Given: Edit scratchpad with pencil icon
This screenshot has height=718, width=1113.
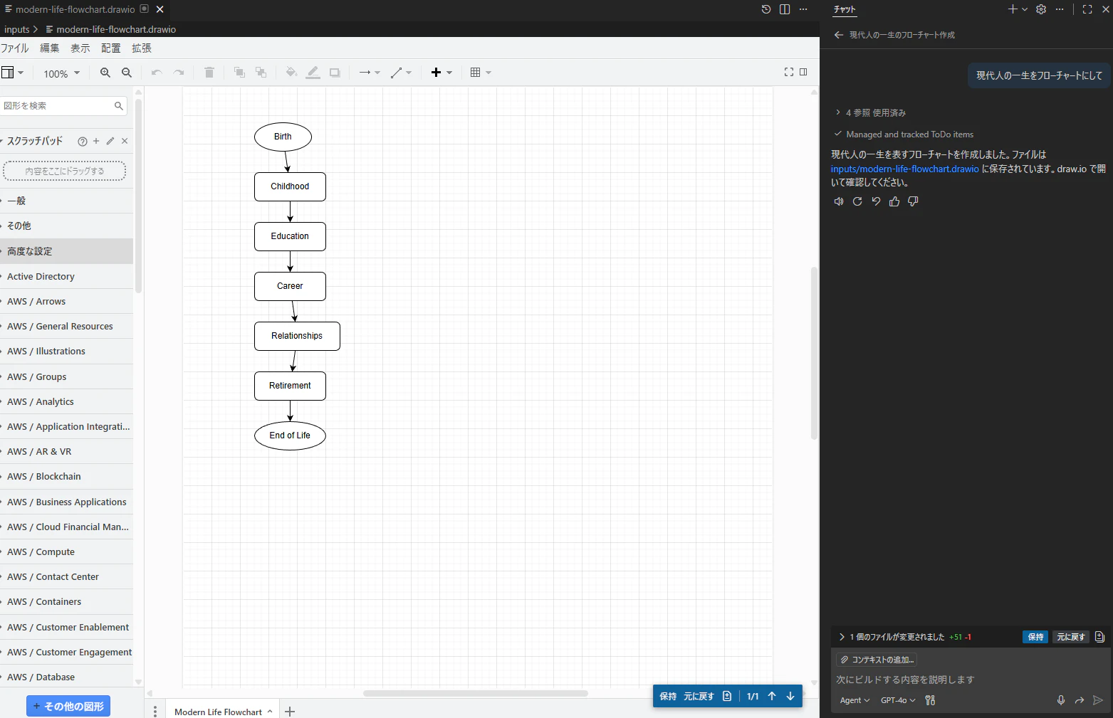Looking at the screenshot, I should (110, 141).
